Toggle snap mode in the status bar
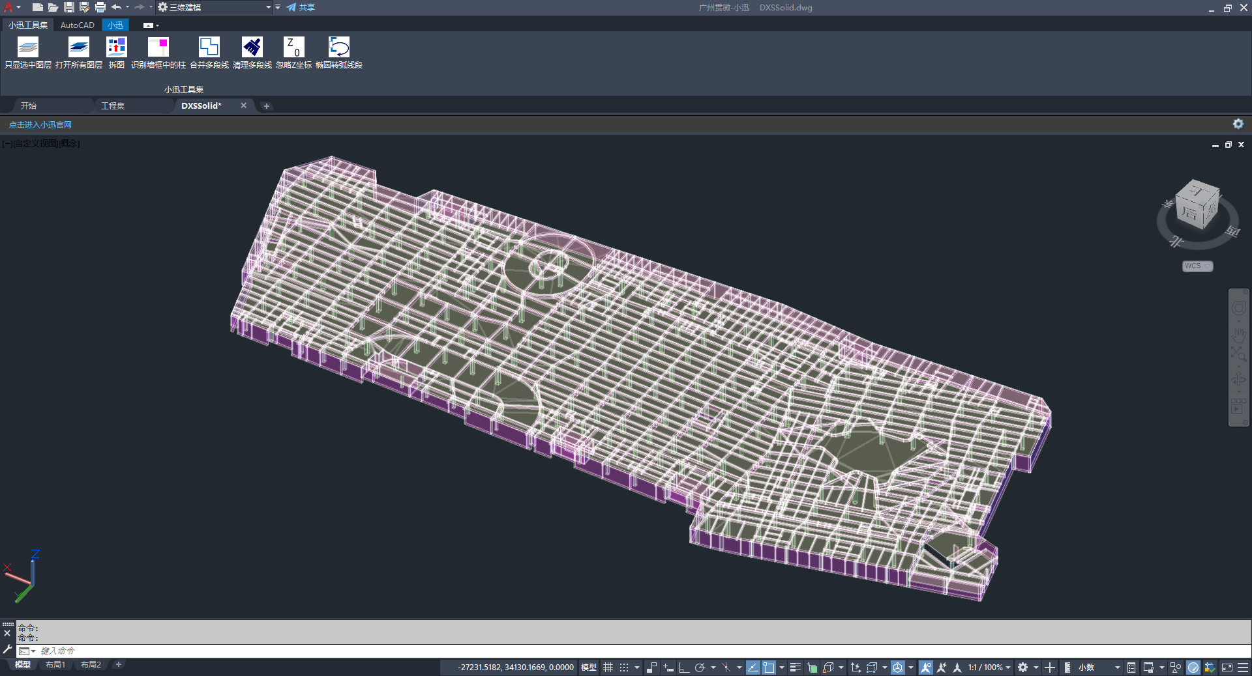Screen dimensions: 1252x676 (x=624, y=668)
